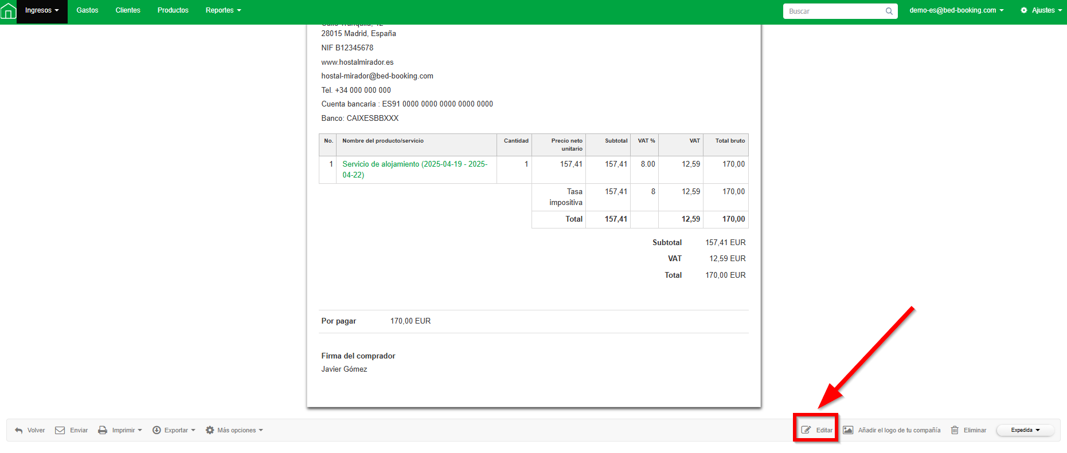
Task: Click the home logo icon
Action: (x=8, y=11)
